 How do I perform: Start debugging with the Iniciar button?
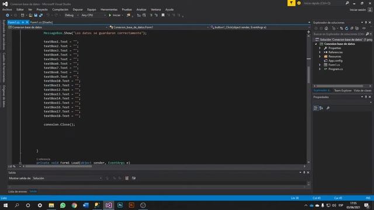115,15
